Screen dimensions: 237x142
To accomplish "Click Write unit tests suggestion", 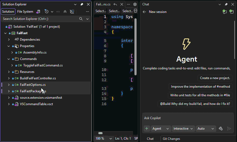I will (x=200, y=95).
